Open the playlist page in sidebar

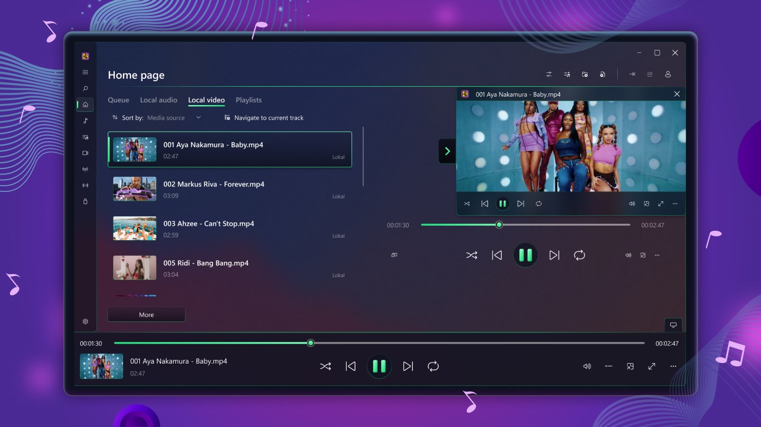tap(85, 137)
